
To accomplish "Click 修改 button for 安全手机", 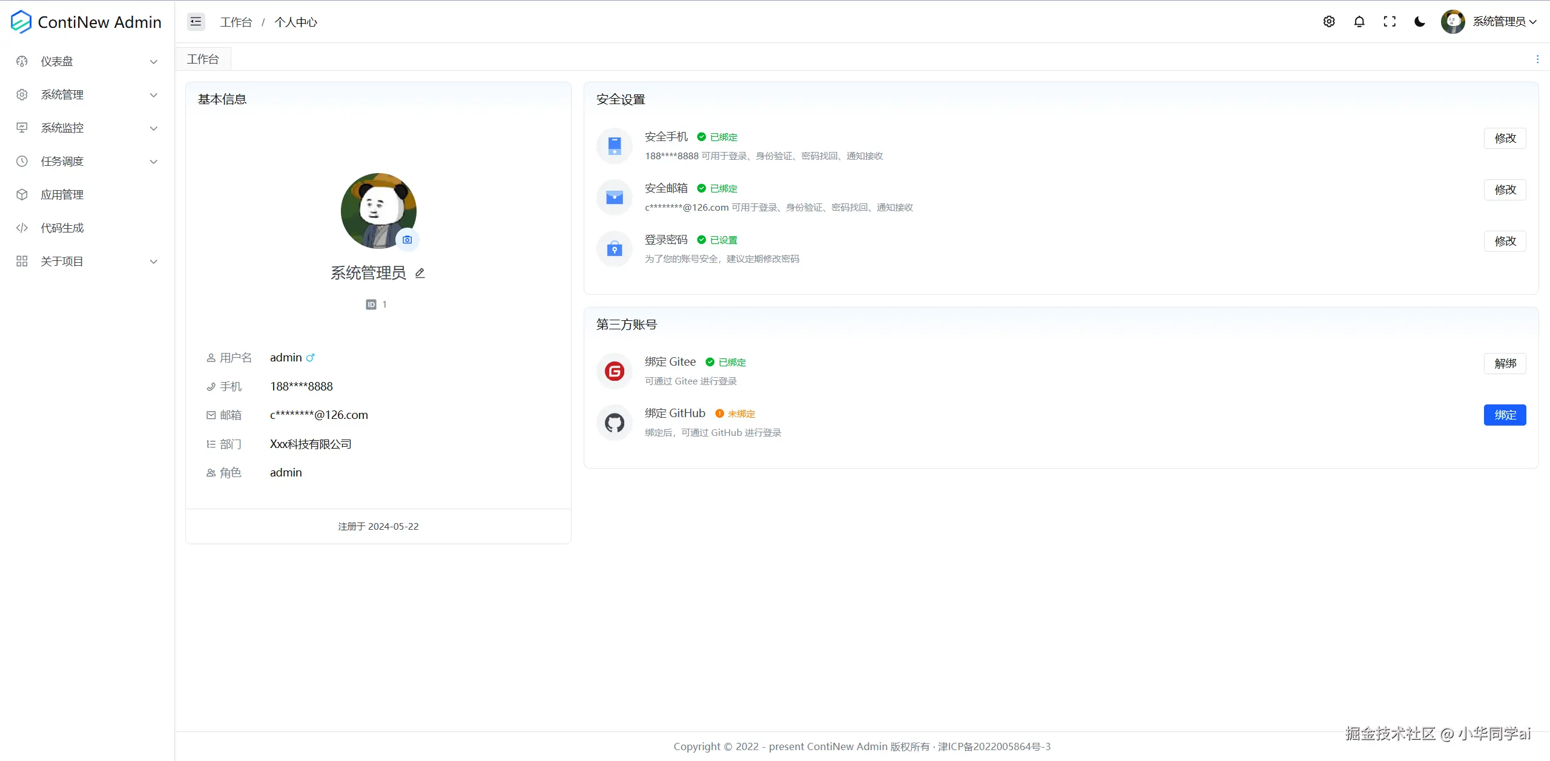I will [x=1505, y=138].
